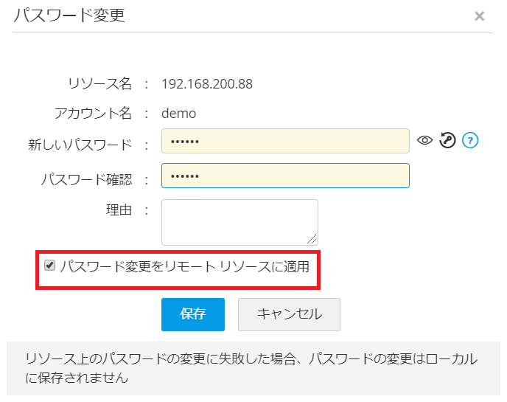This screenshot has width=507, height=402.
Task: Click the 理由 label
Action: tap(119, 210)
